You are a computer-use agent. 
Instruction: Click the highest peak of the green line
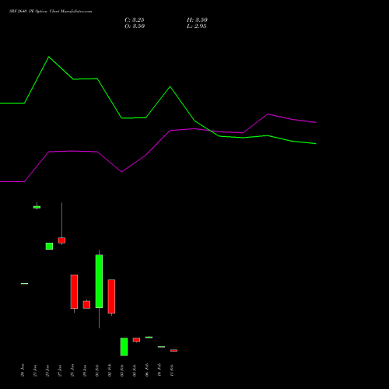point(49,57)
